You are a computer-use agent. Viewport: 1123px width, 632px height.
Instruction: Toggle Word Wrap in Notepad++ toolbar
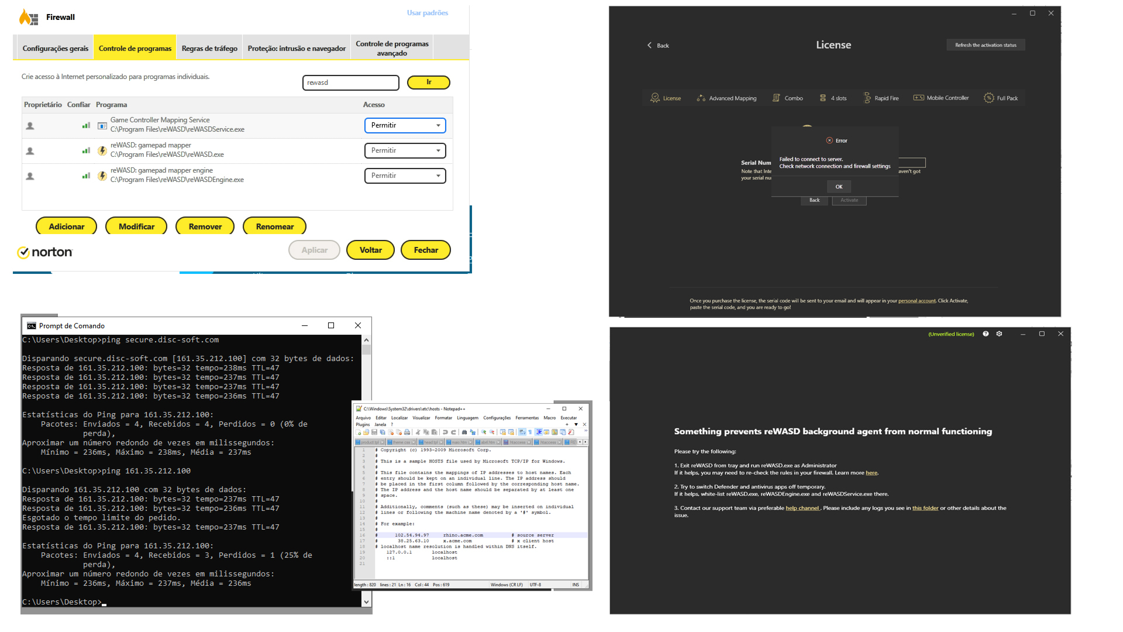(x=522, y=432)
